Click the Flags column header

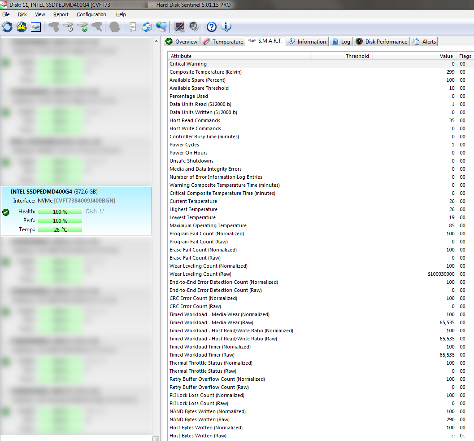pos(465,56)
